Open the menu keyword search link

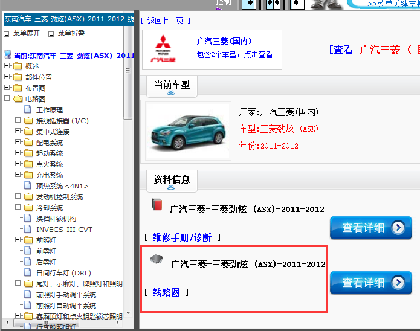(x=393, y=4)
